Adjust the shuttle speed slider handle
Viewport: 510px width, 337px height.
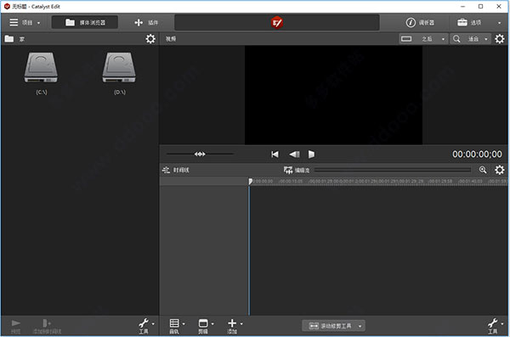200,154
